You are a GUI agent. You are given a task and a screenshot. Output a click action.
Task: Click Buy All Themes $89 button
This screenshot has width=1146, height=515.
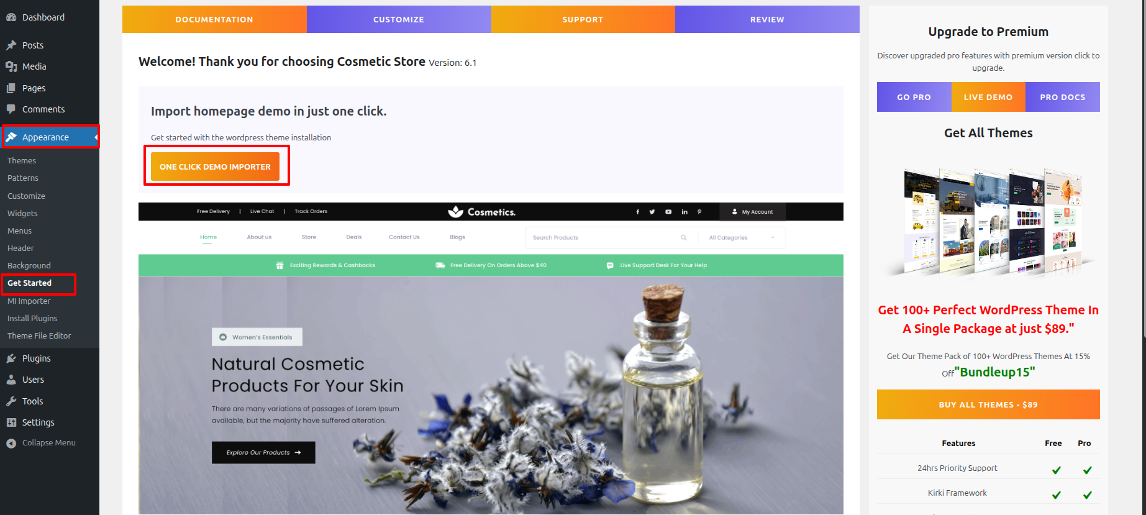(988, 404)
